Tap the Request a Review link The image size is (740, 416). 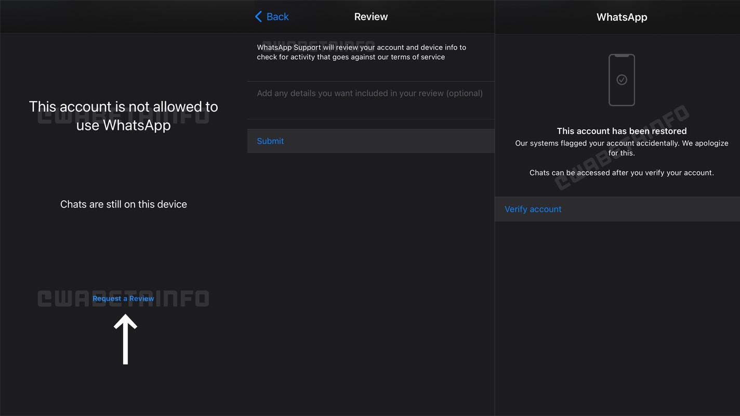123,298
